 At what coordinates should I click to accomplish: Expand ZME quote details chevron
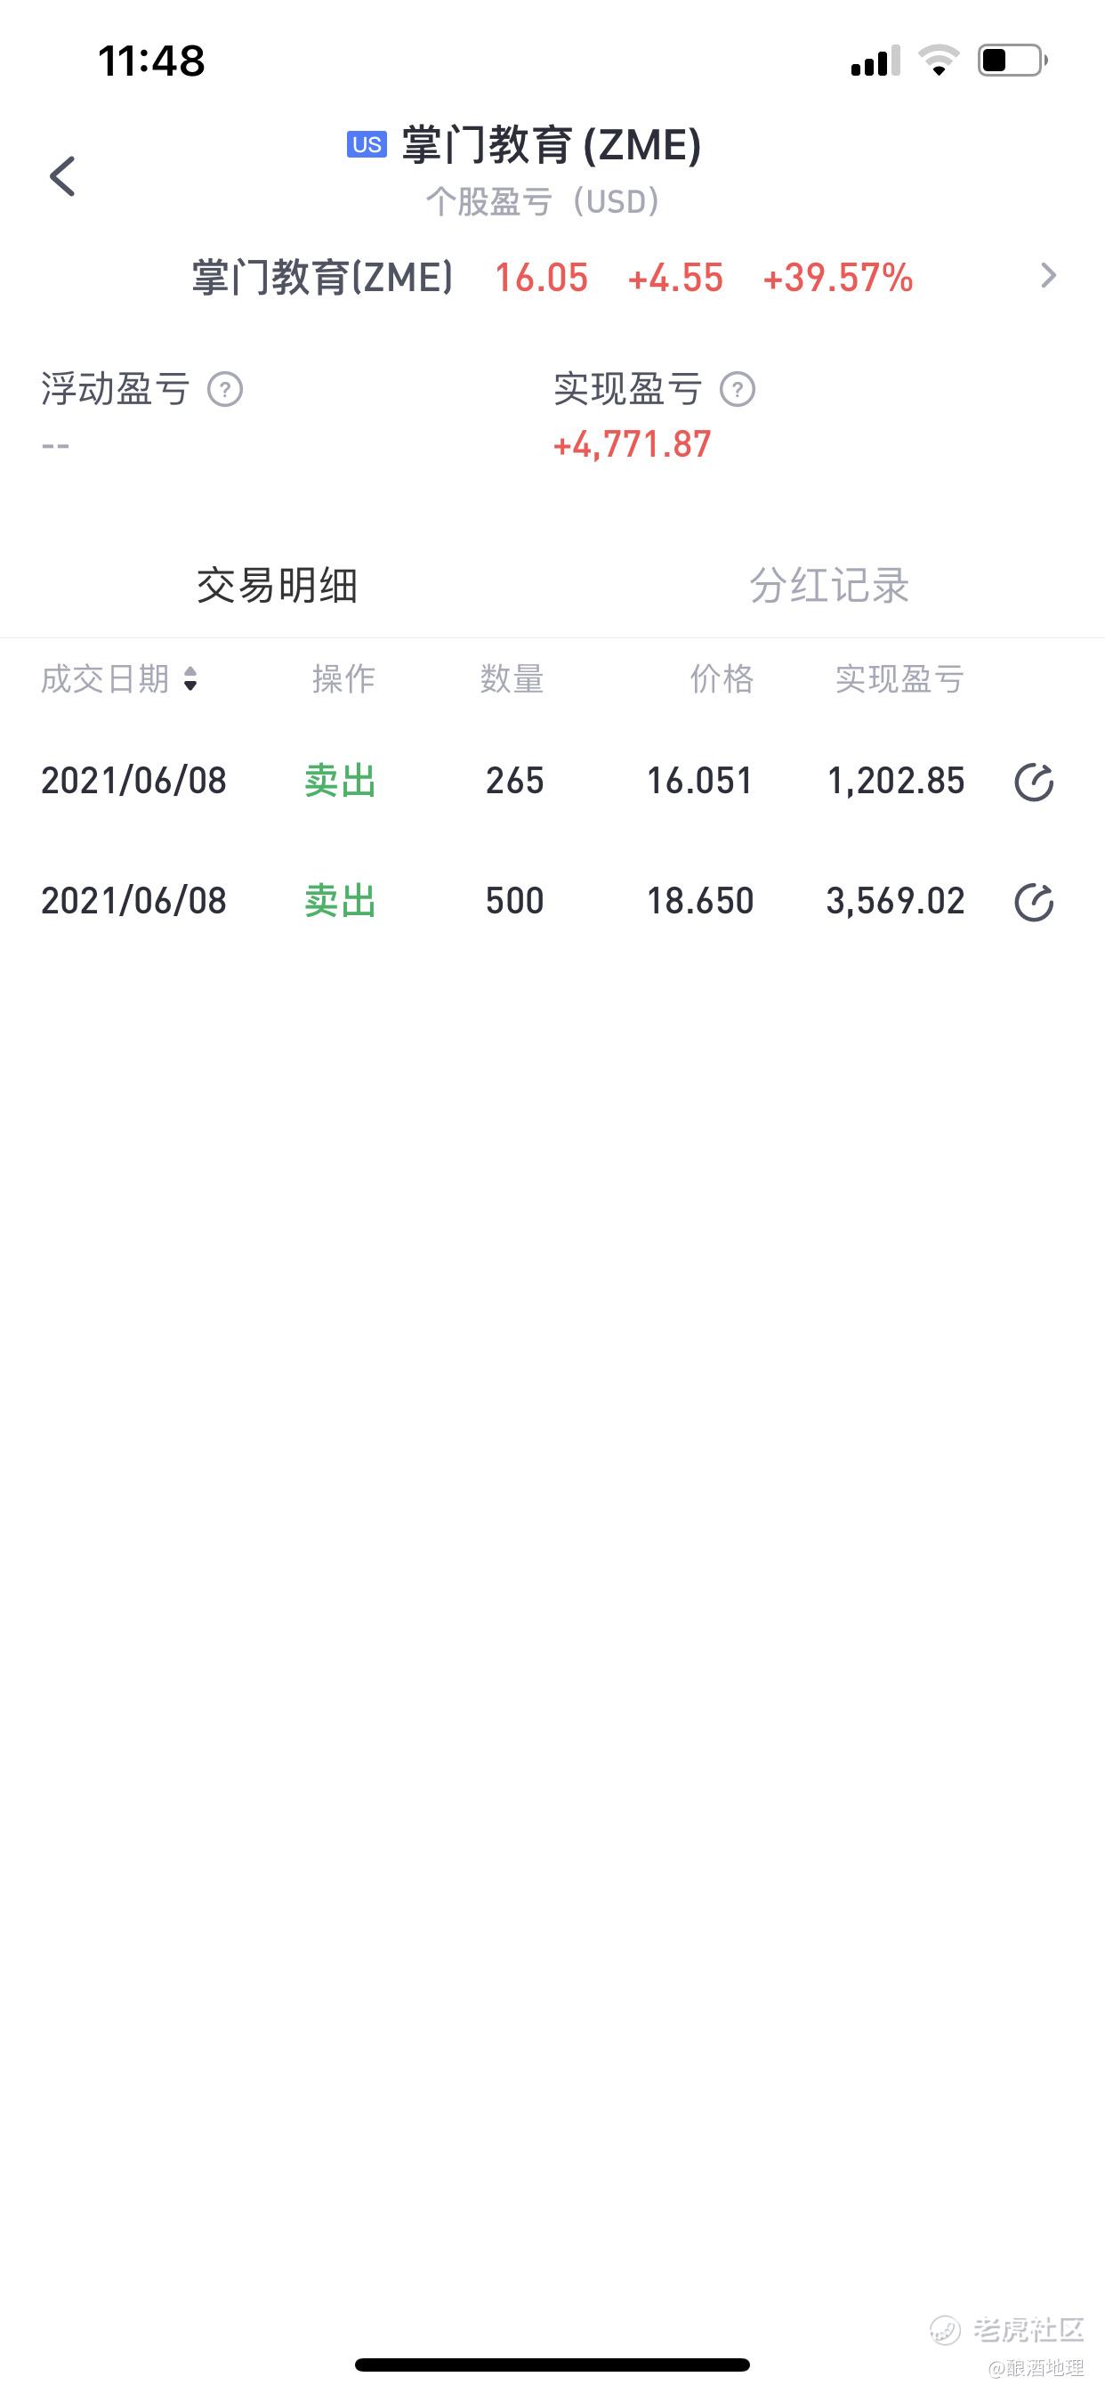(x=1048, y=276)
